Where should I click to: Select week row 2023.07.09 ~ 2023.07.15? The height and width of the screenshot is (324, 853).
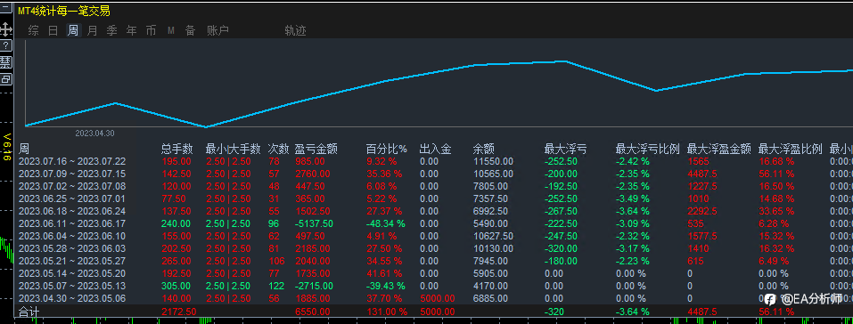pyautogui.click(x=433, y=174)
